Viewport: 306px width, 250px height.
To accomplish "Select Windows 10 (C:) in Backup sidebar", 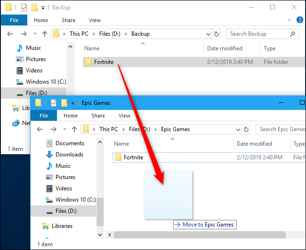I will 46,82.
